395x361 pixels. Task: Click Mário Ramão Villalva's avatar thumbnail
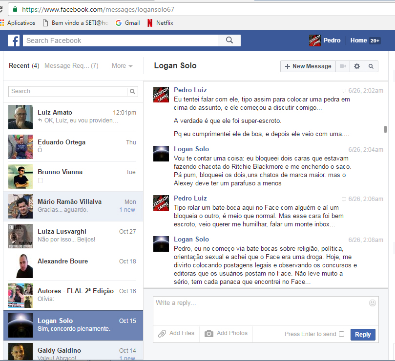[x=21, y=206]
